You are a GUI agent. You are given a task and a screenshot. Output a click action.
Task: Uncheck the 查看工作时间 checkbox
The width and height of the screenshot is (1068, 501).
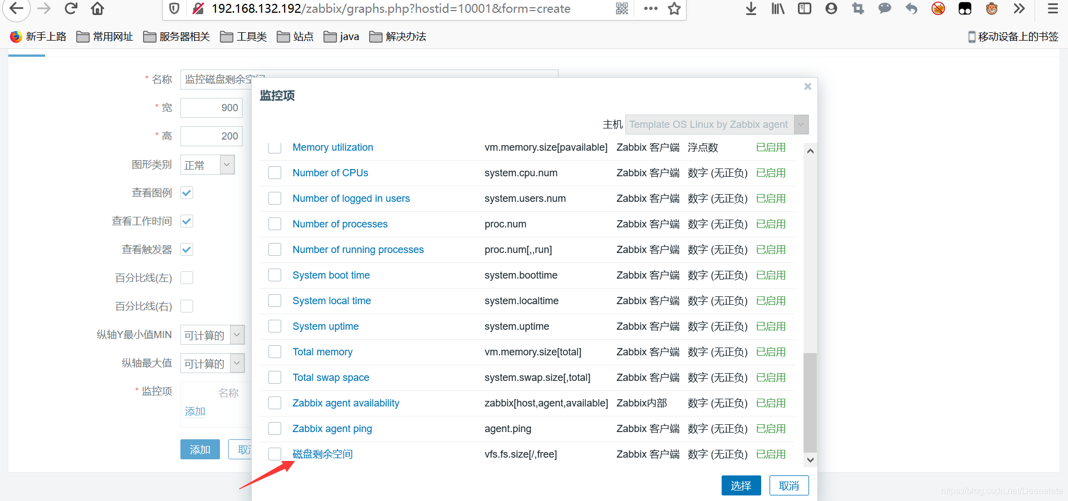click(187, 221)
